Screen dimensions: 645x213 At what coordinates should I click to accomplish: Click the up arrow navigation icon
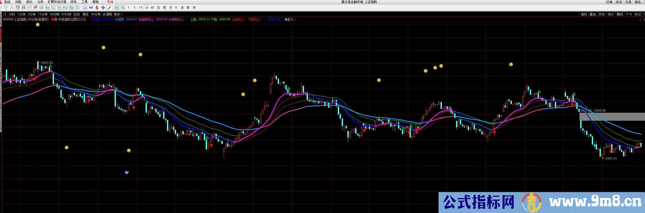tap(6, 8)
